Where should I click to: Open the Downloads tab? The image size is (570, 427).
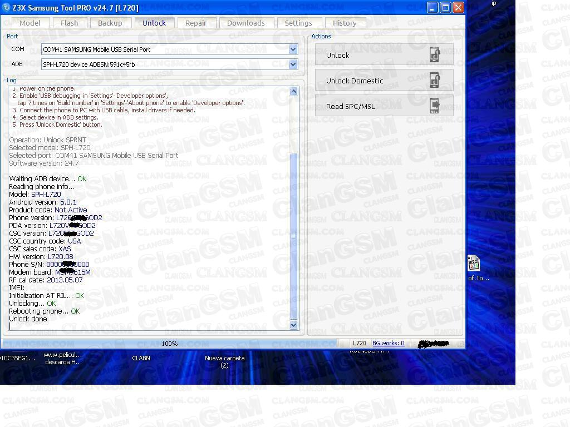246,23
